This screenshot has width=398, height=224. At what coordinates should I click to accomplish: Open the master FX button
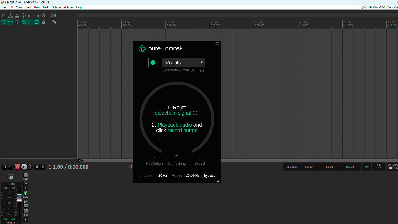26,202
